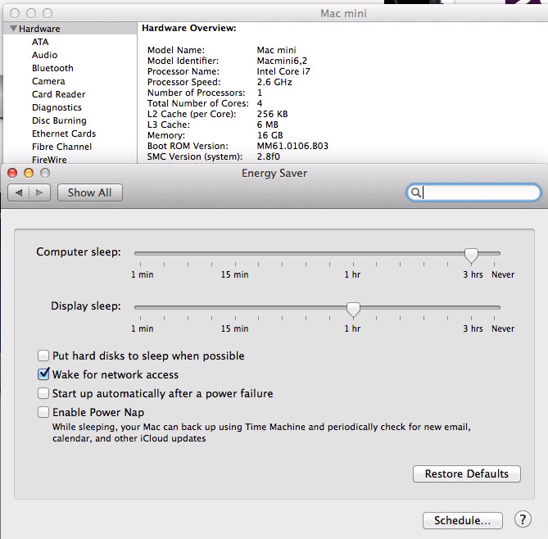548x539 pixels.
Task: Select FireWire in hardware list
Action: click(x=49, y=160)
